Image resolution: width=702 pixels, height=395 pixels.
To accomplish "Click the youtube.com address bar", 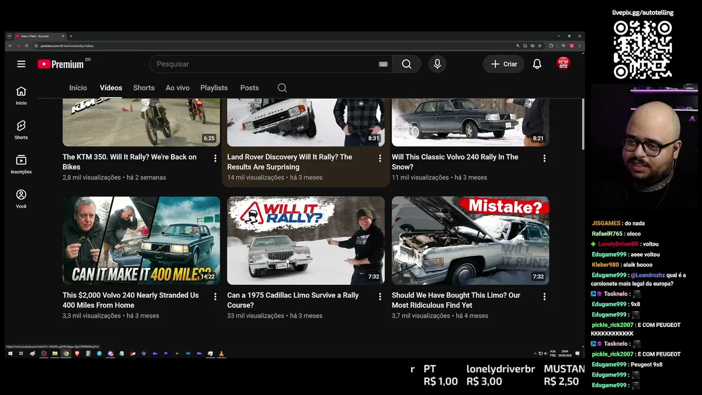I will pyautogui.click(x=274, y=46).
